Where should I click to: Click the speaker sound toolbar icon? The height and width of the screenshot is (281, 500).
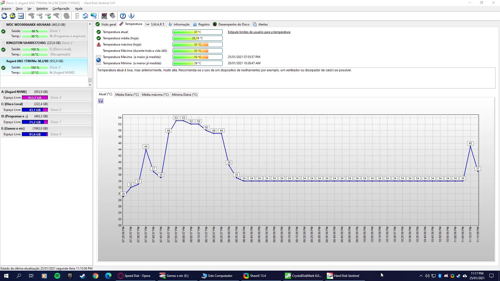pos(113,16)
